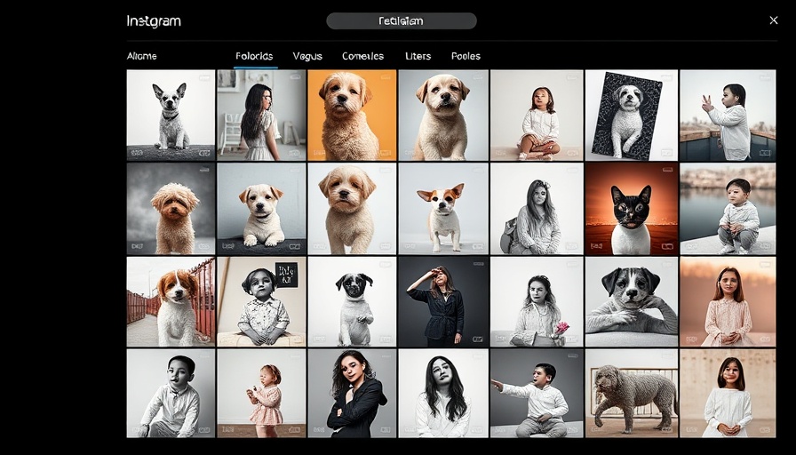Select the black-and-white cat on red background
Screen dimensions: 796x455
[x=629, y=209]
